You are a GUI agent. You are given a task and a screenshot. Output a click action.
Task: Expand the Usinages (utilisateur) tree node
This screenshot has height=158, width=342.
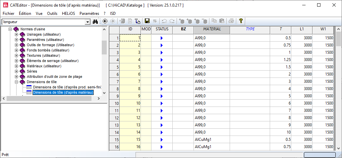coord(16,34)
